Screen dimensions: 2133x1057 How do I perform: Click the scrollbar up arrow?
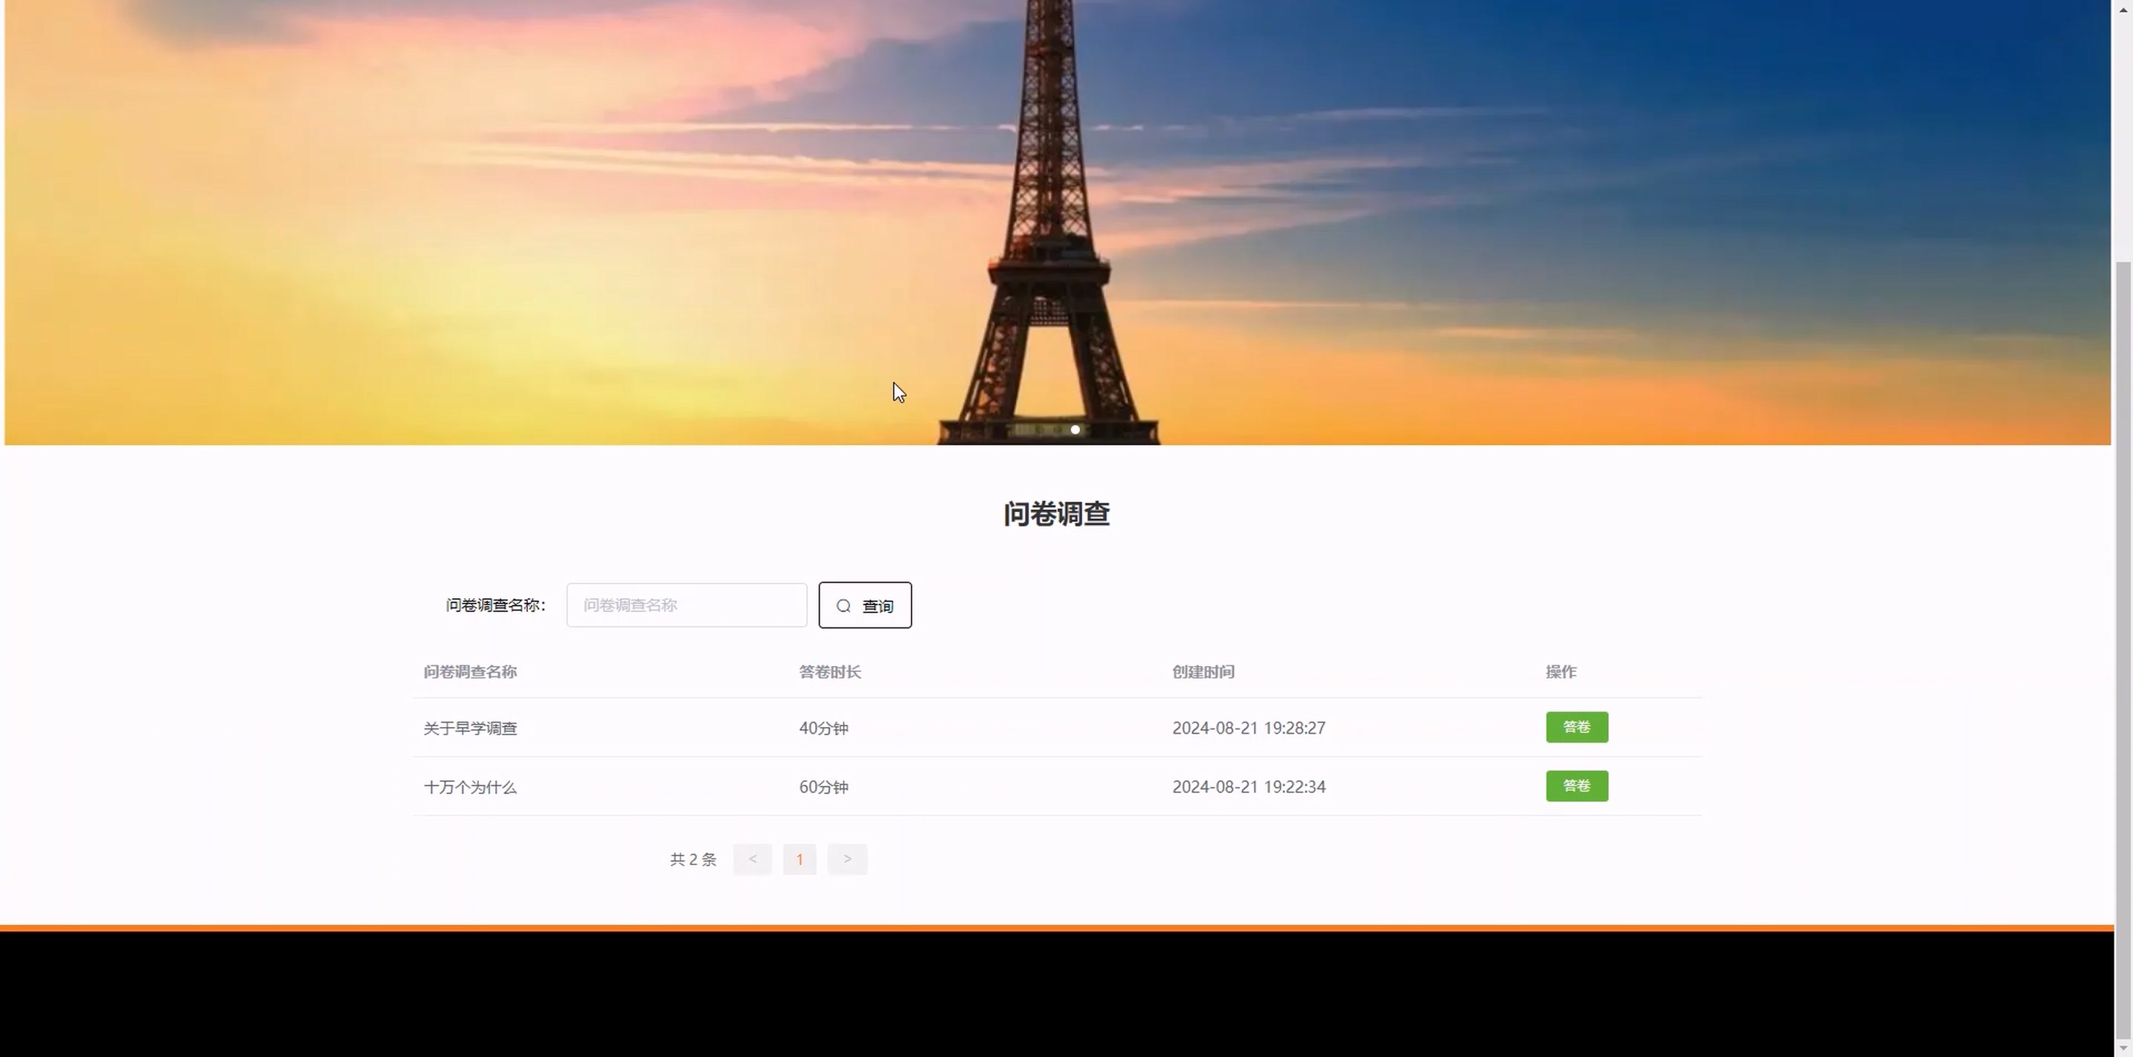point(2123,8)
